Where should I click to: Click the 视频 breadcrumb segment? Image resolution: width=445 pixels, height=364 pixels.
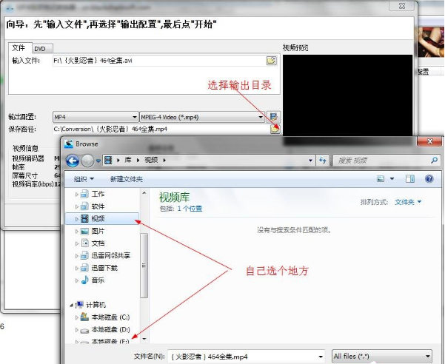click(151, 160)
